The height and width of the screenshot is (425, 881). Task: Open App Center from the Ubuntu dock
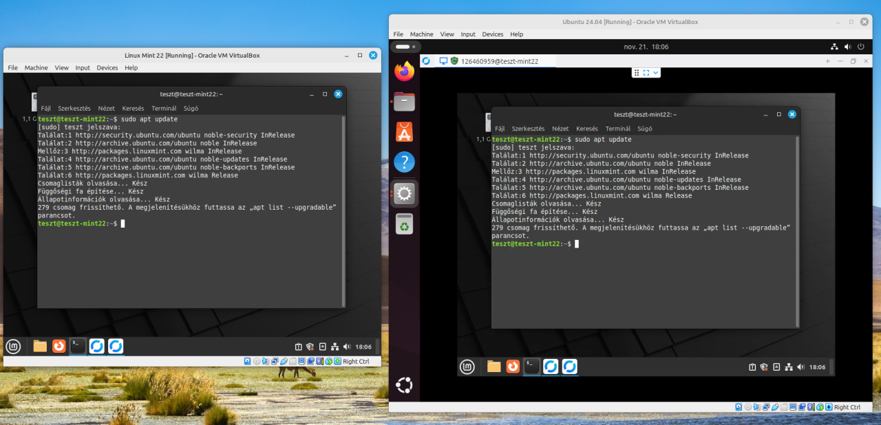coord(404,132)
